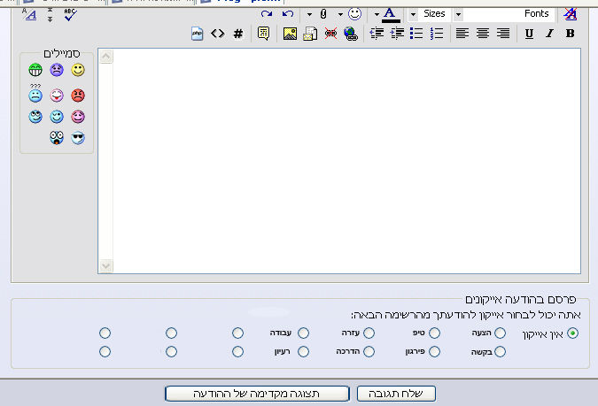Viewport: 598px width, 406px height.
Task: Insert the red angry smiley
Action: click(x=78, y=96)
